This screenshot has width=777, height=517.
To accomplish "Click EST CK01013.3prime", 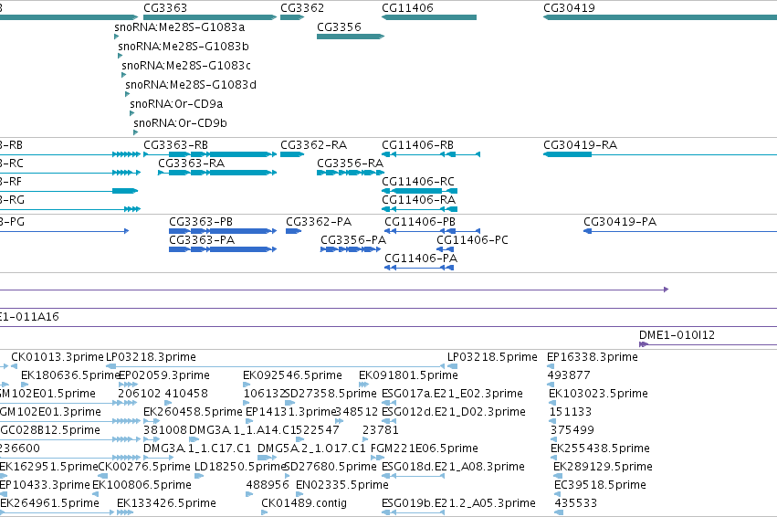I will coord(58,357).
